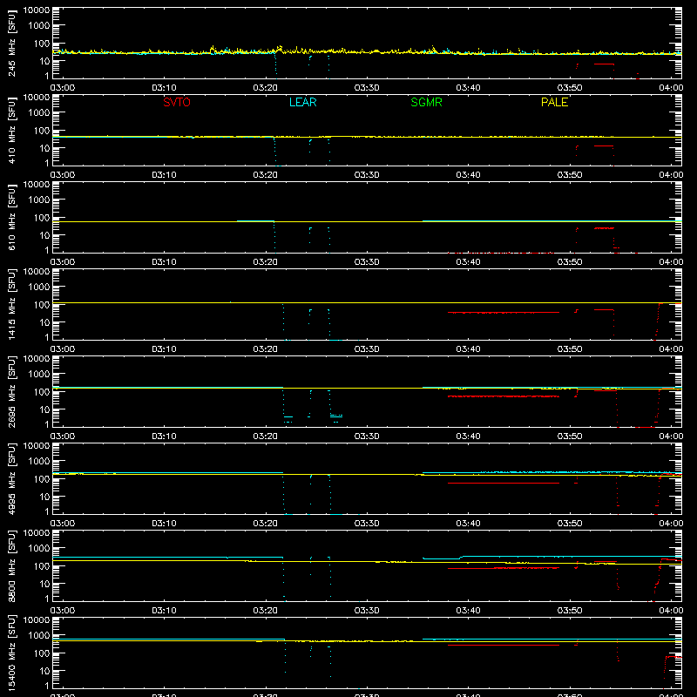The width and height of the screenshot is (697, 697).
Task: Click the 03:30 tick below the 4995 MHz panel
Action: coord(367,524)
